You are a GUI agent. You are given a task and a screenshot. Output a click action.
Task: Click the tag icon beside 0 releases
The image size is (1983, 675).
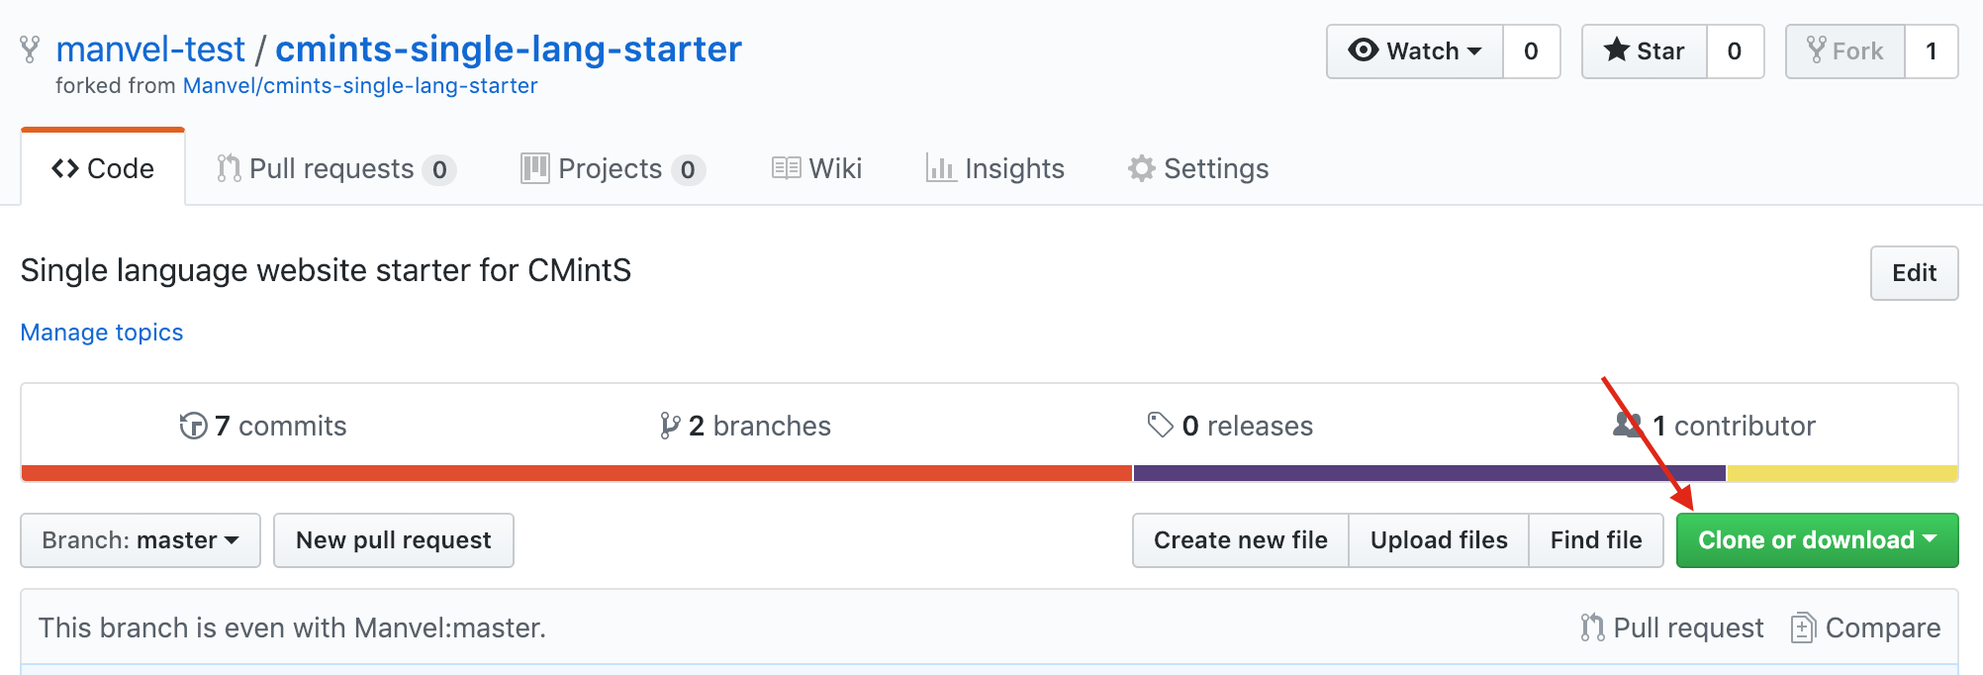click(x=1160, y=425)
